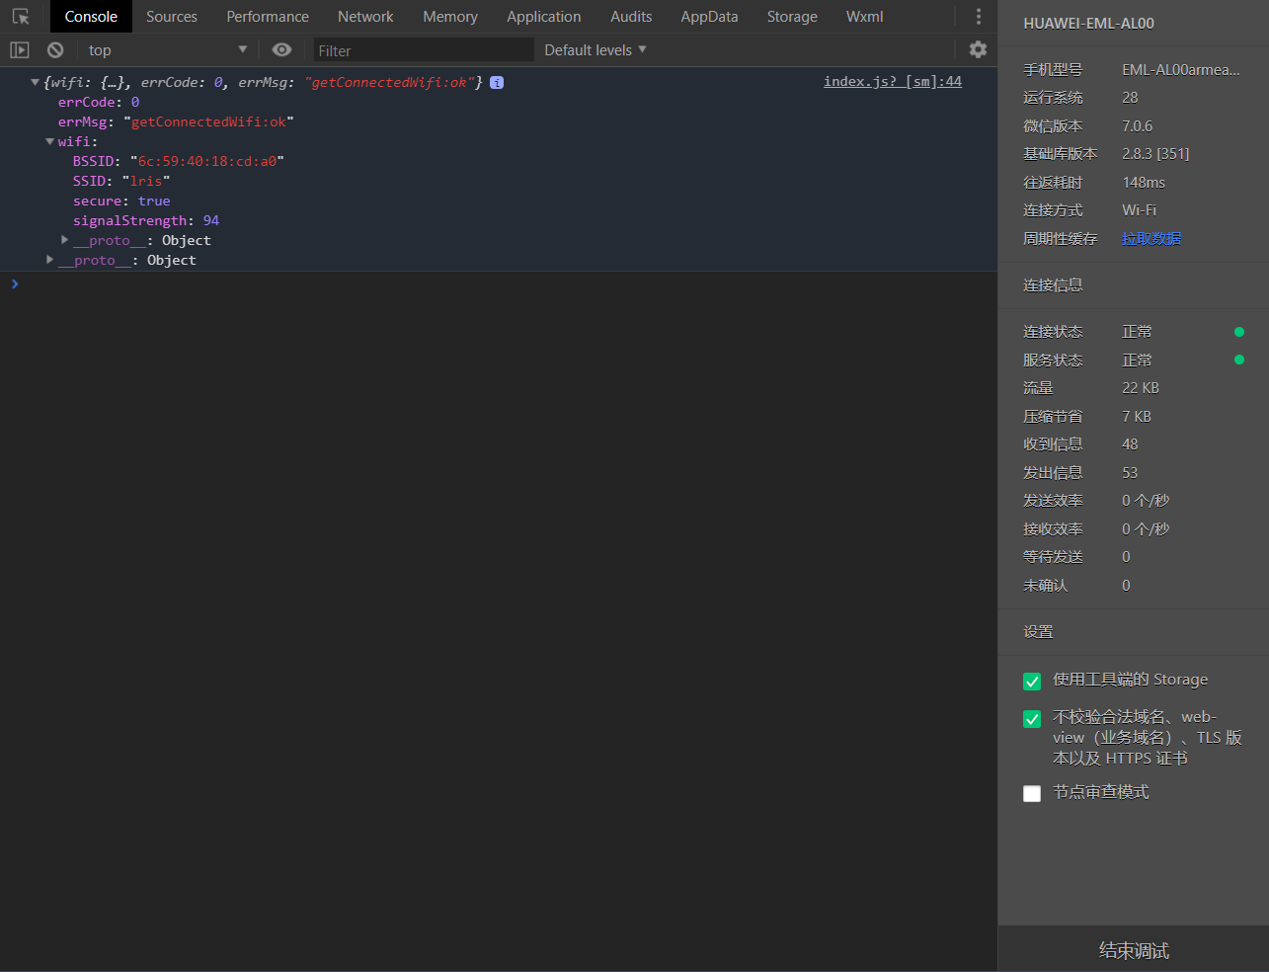1269x972 pixels.
Task: Click the 设置 section header
Action: 1038,632
